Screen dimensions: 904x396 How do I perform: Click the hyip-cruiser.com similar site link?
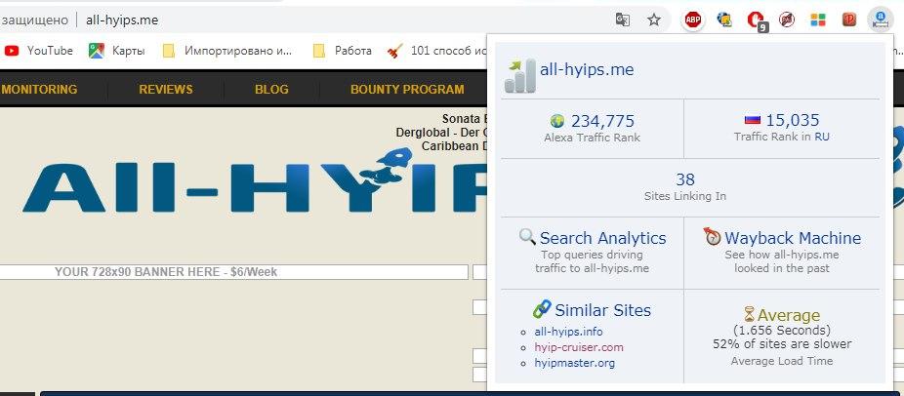coord(579,347)
